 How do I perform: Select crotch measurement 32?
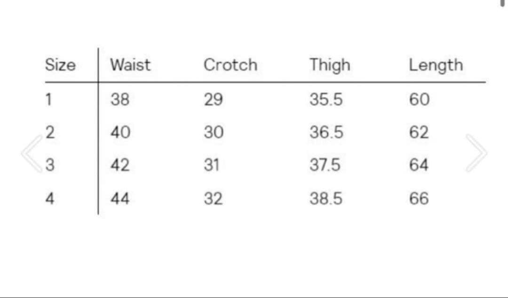click(x=213, y=199)
